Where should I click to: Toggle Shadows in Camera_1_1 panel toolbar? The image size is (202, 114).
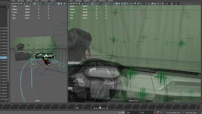click(x=131, y=4)
